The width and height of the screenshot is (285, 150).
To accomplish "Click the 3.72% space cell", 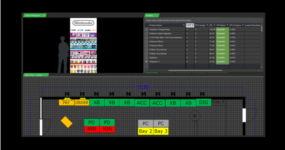I will pyautogui.click(x=236, y=37).
